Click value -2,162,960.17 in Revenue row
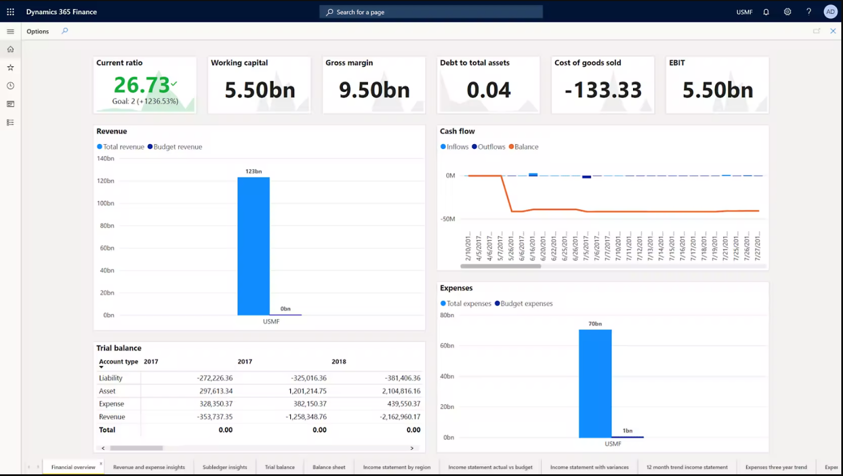This screenshot has height=476, width=843. tap(400, 417)
